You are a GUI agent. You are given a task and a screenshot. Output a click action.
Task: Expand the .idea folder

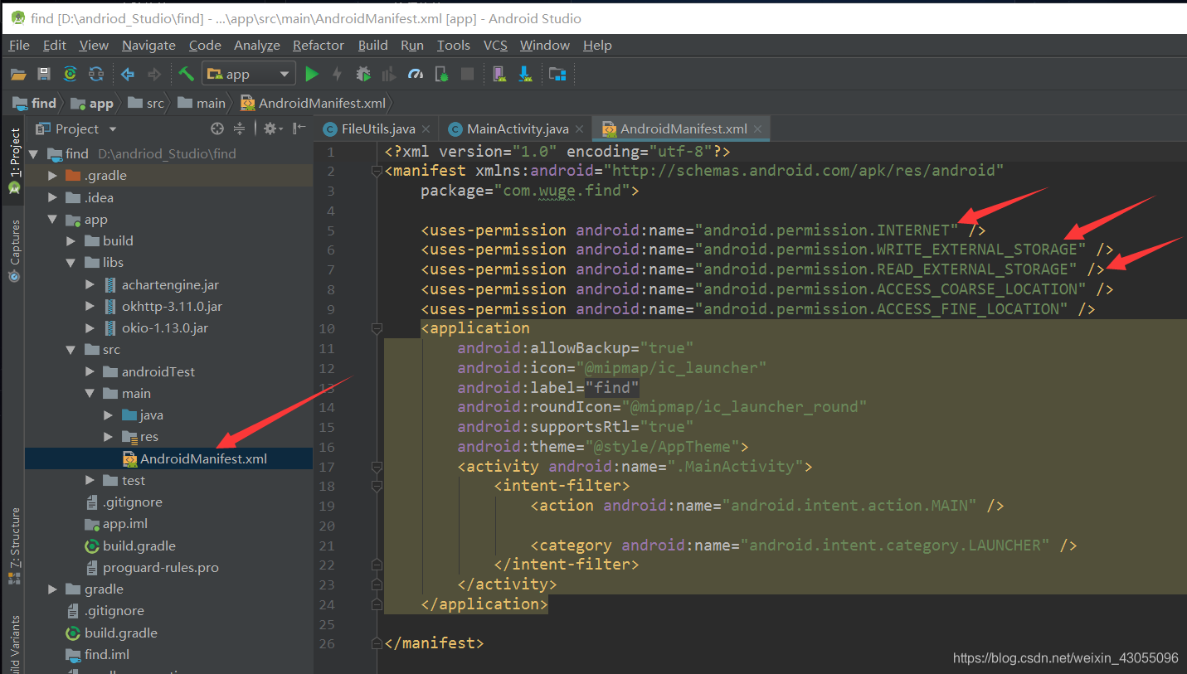coord(53,197)
